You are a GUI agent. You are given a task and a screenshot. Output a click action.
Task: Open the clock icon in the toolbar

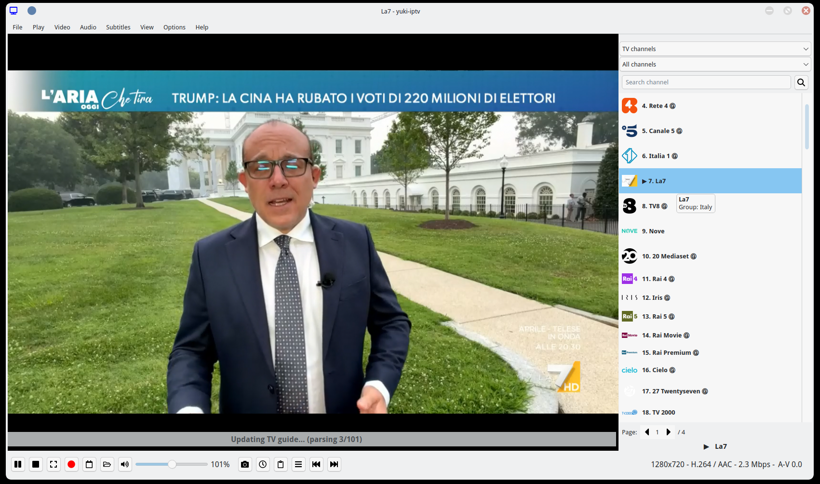(x=263, y=464)
